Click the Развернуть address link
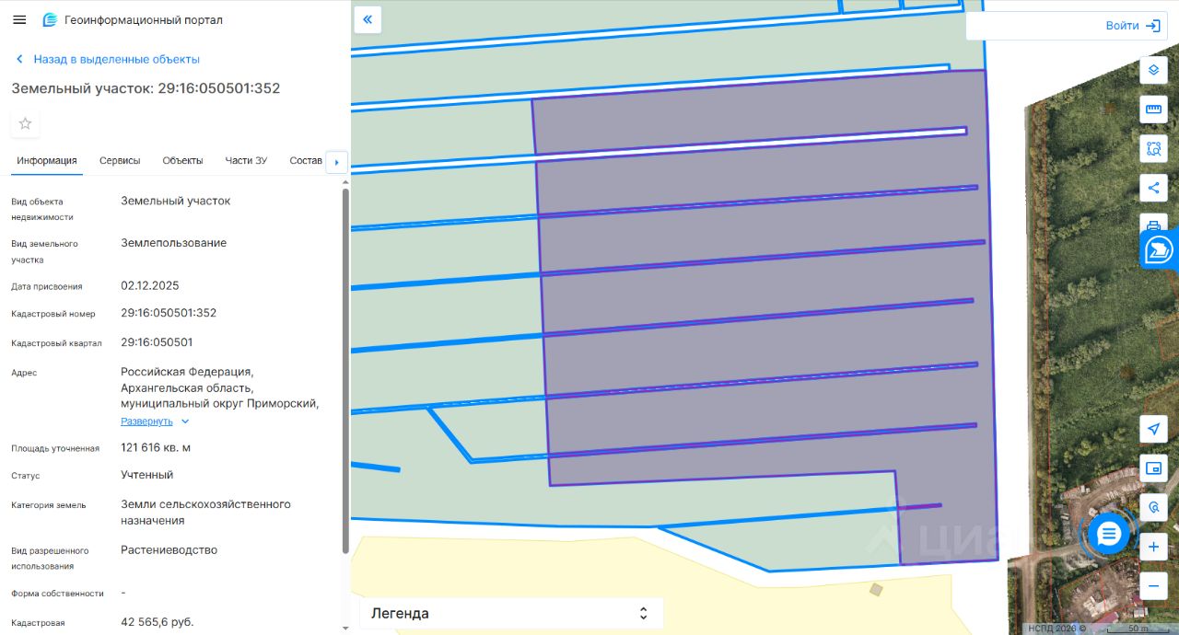 pos(146,421)
